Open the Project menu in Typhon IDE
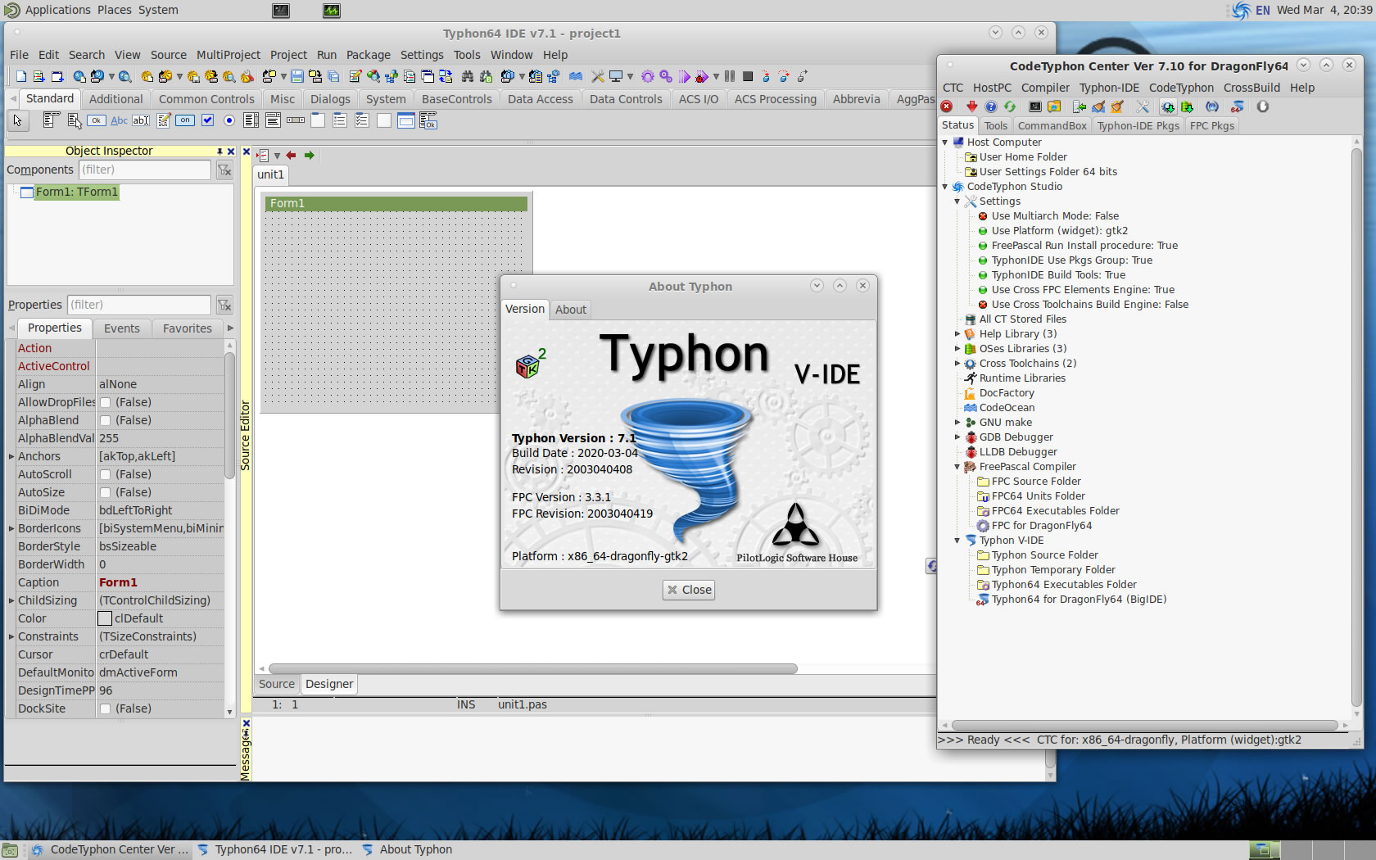1376x860 pixels. (288, 55)
